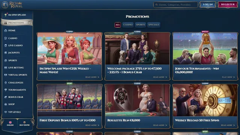The width and height of the screenshot is (240, 135).
Task: Show Specials promotions tab
Action: [154, 25]
